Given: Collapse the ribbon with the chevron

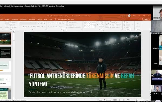Looking at the screenshot, I should coord(150,30).
